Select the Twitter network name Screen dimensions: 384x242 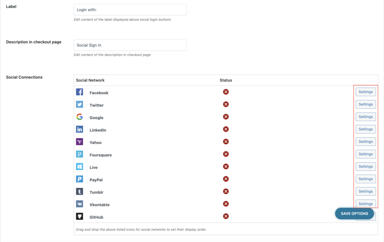96,105
